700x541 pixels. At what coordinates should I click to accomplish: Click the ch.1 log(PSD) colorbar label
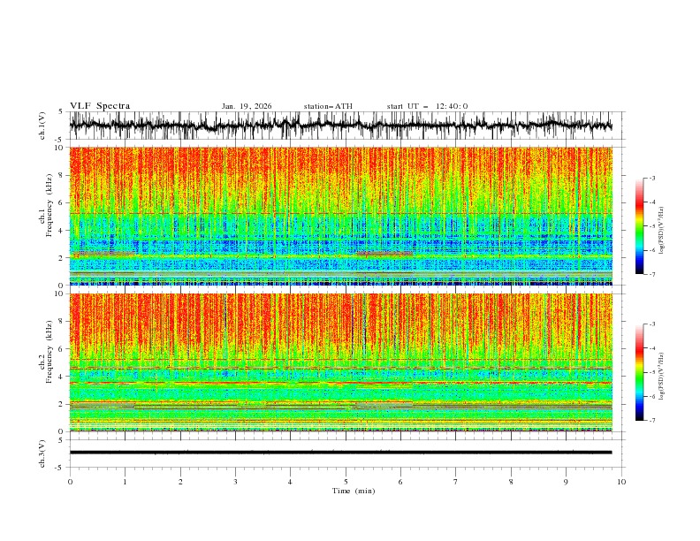661,231
